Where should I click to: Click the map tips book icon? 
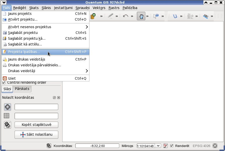(x=175, y=16)
